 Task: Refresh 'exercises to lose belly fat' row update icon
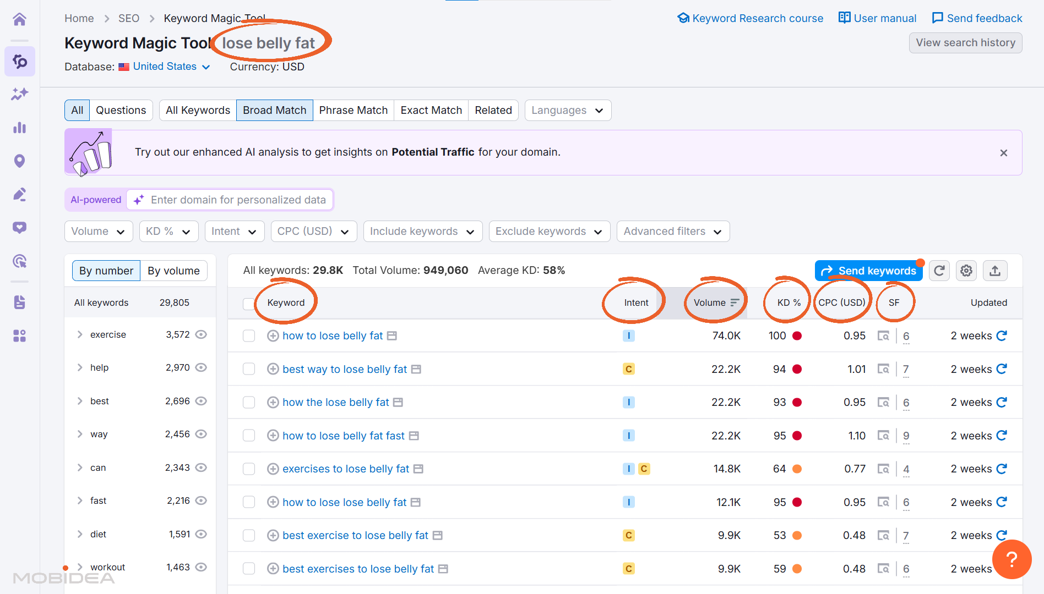click(x=1002, y=469)
